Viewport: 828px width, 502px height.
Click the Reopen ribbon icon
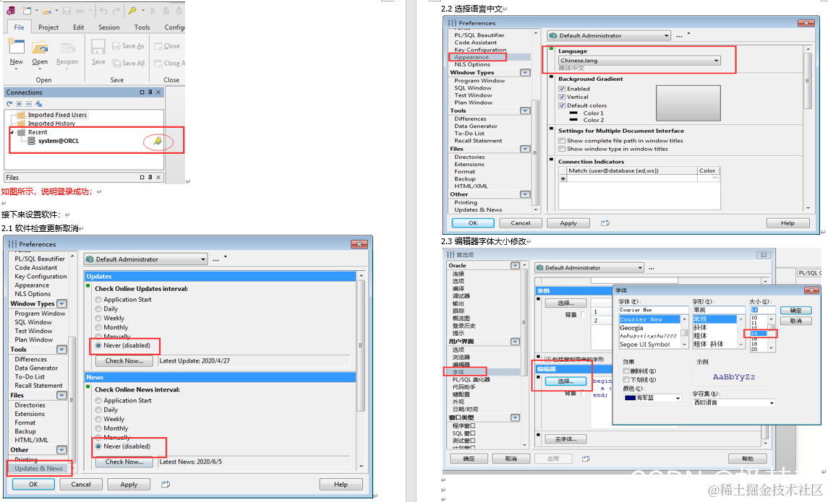point(67,48)
